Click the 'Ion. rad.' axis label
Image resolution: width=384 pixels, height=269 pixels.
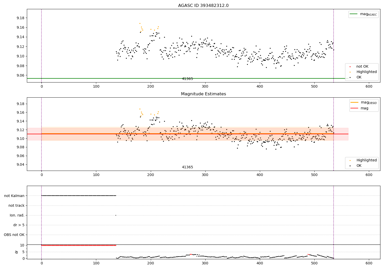(x=17, y=215)
